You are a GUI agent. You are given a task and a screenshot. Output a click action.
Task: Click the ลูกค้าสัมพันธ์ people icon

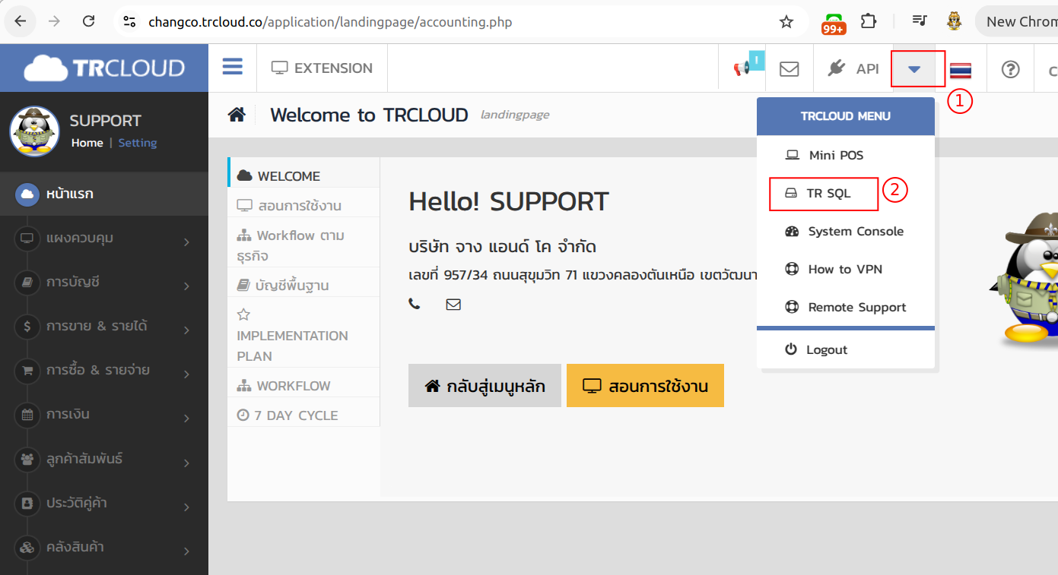point(27,459)
